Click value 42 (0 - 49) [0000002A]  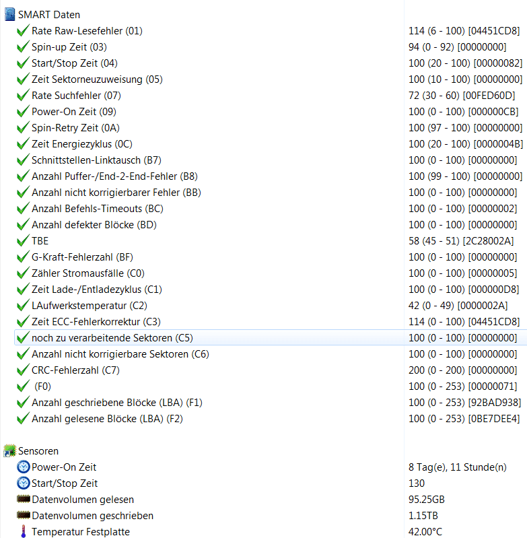click(x=458, y=305)
